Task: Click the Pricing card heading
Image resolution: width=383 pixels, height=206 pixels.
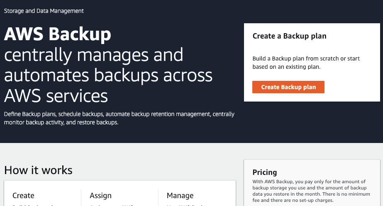Action: tap(265, 172)
